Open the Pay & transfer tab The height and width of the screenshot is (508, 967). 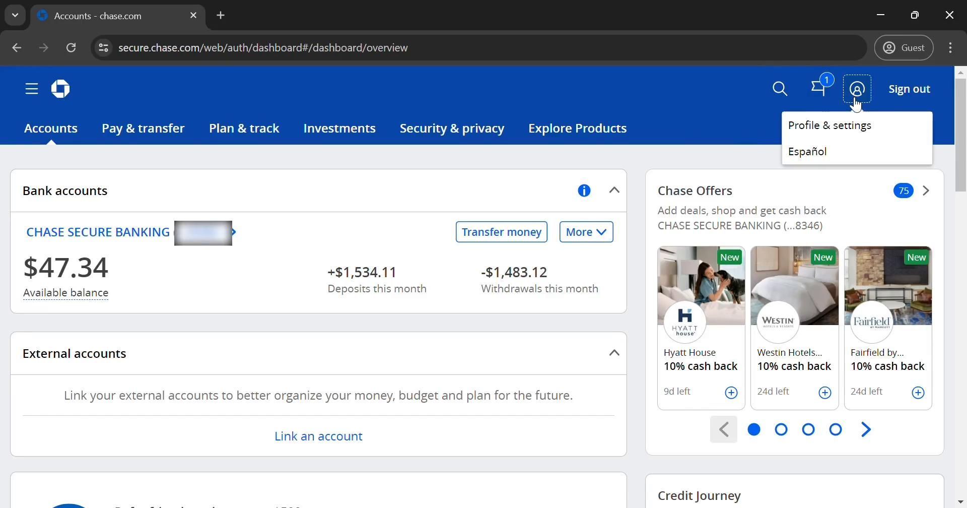143,129
